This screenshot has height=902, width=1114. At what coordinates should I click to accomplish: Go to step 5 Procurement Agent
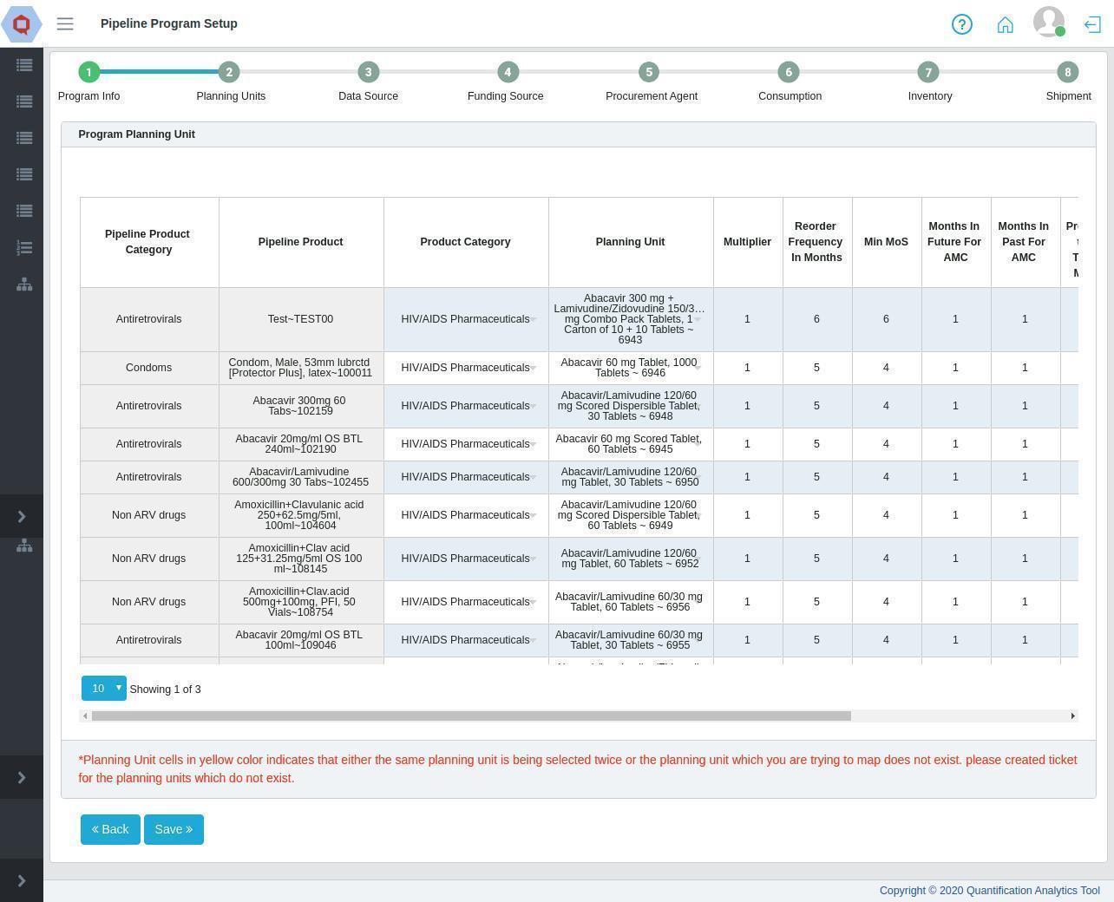coord(648,72)
